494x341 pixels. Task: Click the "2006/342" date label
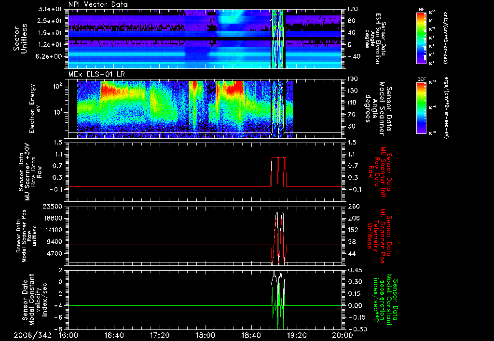tap(33, 336)
